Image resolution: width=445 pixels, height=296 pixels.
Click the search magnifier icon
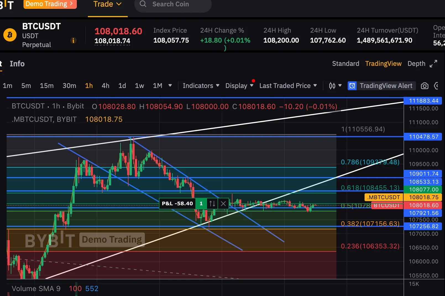143,4
